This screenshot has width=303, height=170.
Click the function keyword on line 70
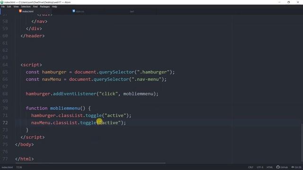pyautogui.click(x=37, y=108)
